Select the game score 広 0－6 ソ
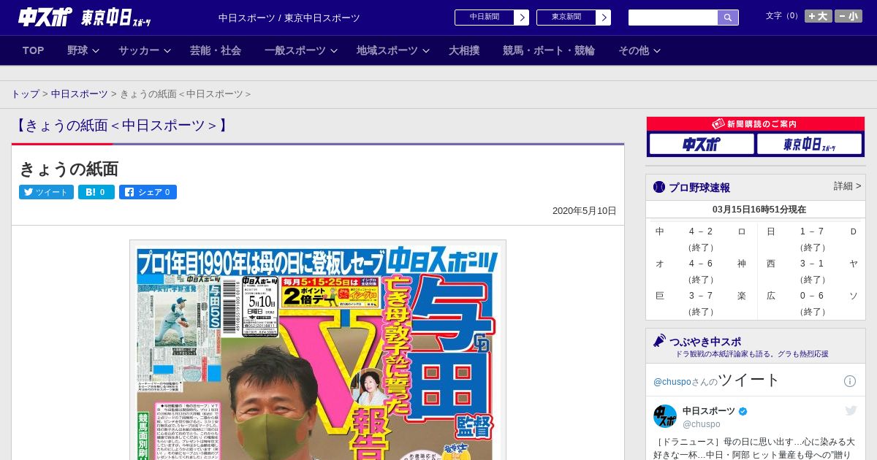877x460 pixels. pos(811,304)
